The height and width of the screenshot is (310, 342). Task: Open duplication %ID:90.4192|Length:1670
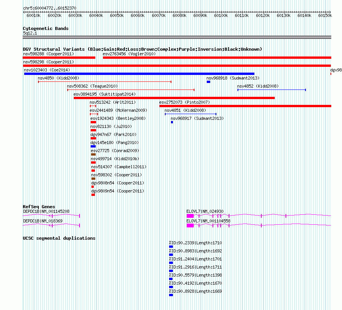click(196, 283)
